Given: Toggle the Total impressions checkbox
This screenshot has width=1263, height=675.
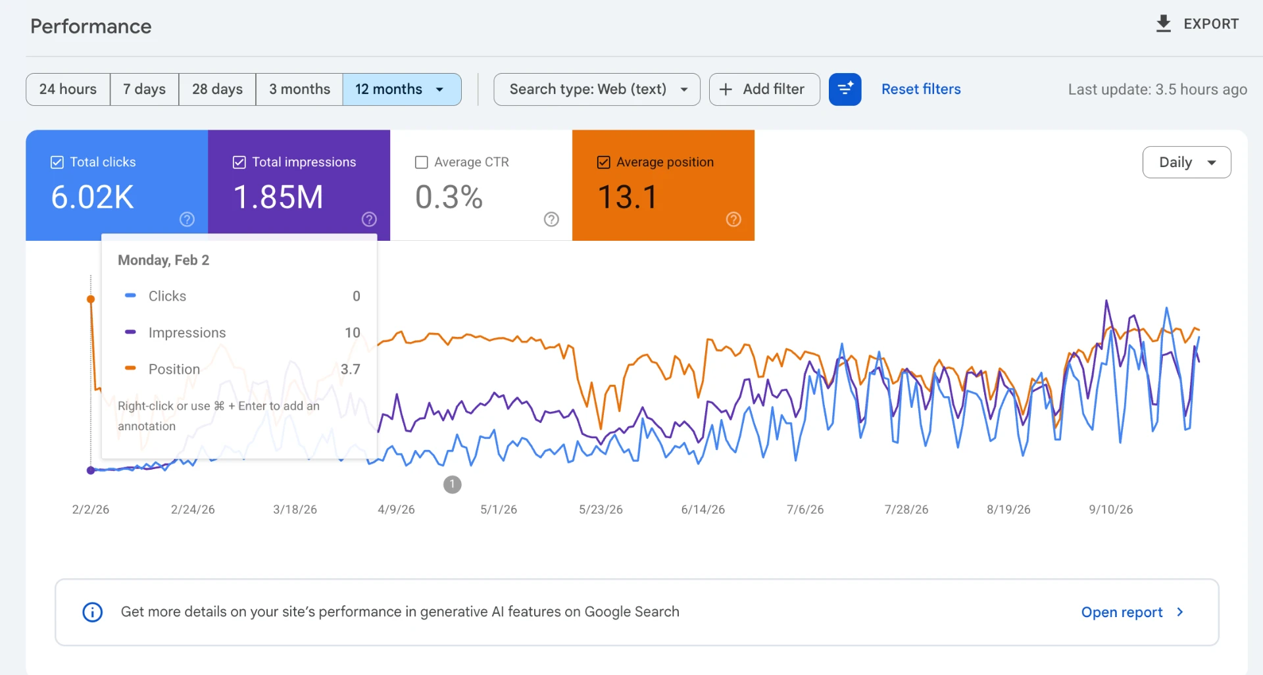Looking at the screenshot, I should [239, 162].
